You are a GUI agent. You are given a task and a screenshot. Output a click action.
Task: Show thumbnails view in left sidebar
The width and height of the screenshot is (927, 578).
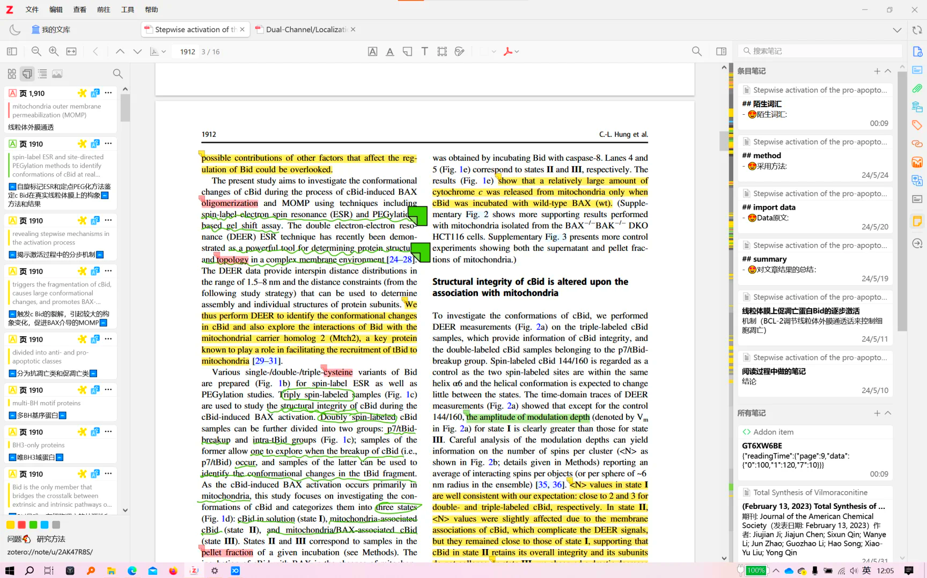[12, 73]
